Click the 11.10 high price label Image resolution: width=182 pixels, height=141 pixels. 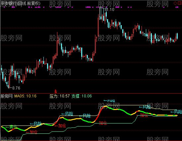point(109,10)
